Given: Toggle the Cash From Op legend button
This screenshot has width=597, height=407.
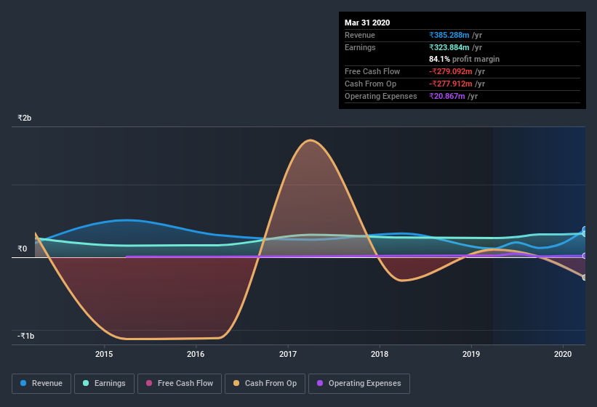Looking at the screenshot, I should coord(265,384).
